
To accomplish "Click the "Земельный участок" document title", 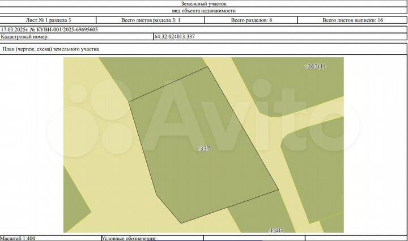I will click(x=203, y=3).
